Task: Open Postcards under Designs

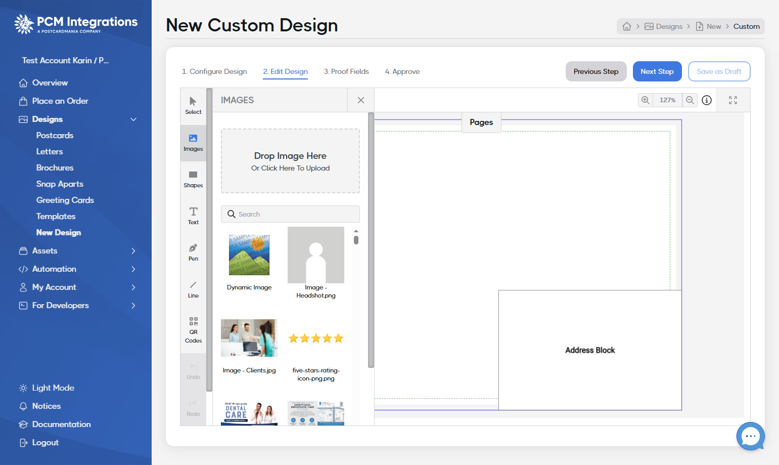Action: point(55,135)
